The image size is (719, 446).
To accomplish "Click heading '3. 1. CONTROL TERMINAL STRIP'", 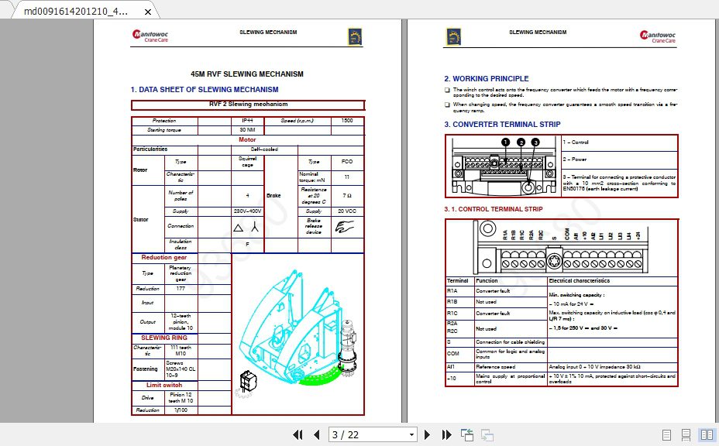I will 494,209.
